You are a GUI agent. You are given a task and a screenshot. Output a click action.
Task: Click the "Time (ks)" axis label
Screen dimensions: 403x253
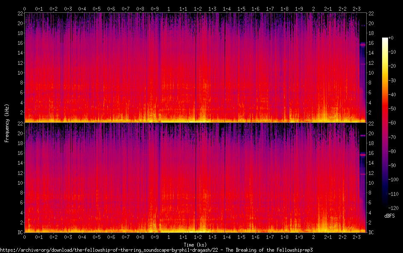(x=195, y=244)
